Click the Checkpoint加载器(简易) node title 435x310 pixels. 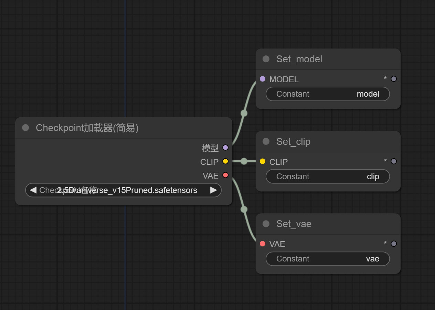(87, 128)
